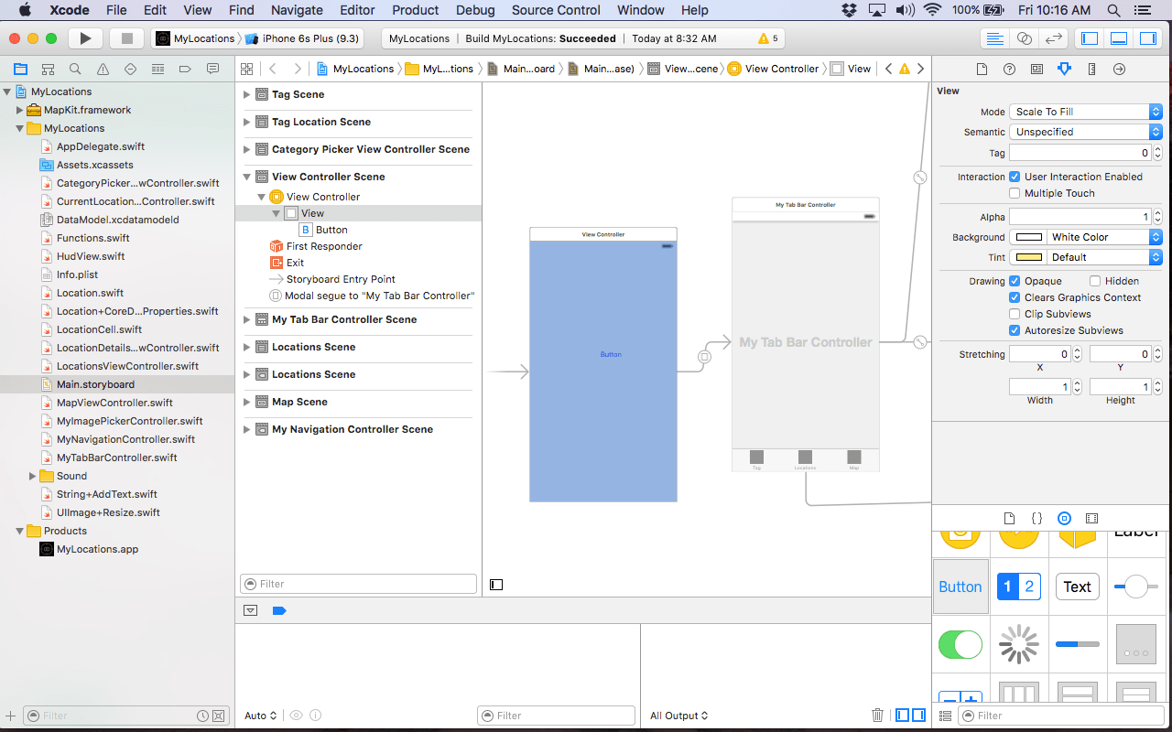Toggle the Debug area pane
The image size is (1172, 732).
[x=1119, y=38]
